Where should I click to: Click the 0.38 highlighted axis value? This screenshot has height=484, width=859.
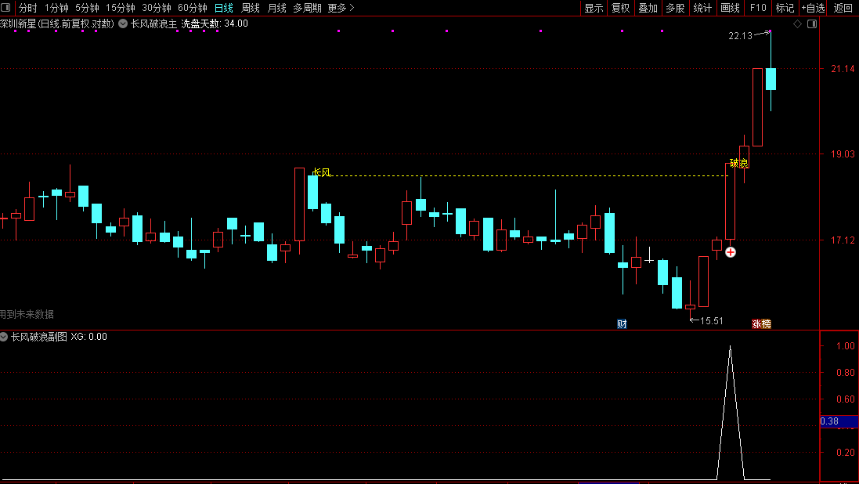839,421
